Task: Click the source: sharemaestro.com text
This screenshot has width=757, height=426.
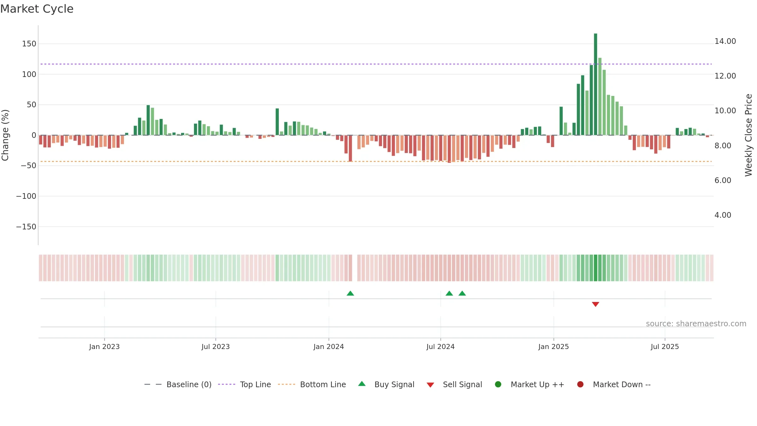Action: pyautogui.click(x=696, y=324)
